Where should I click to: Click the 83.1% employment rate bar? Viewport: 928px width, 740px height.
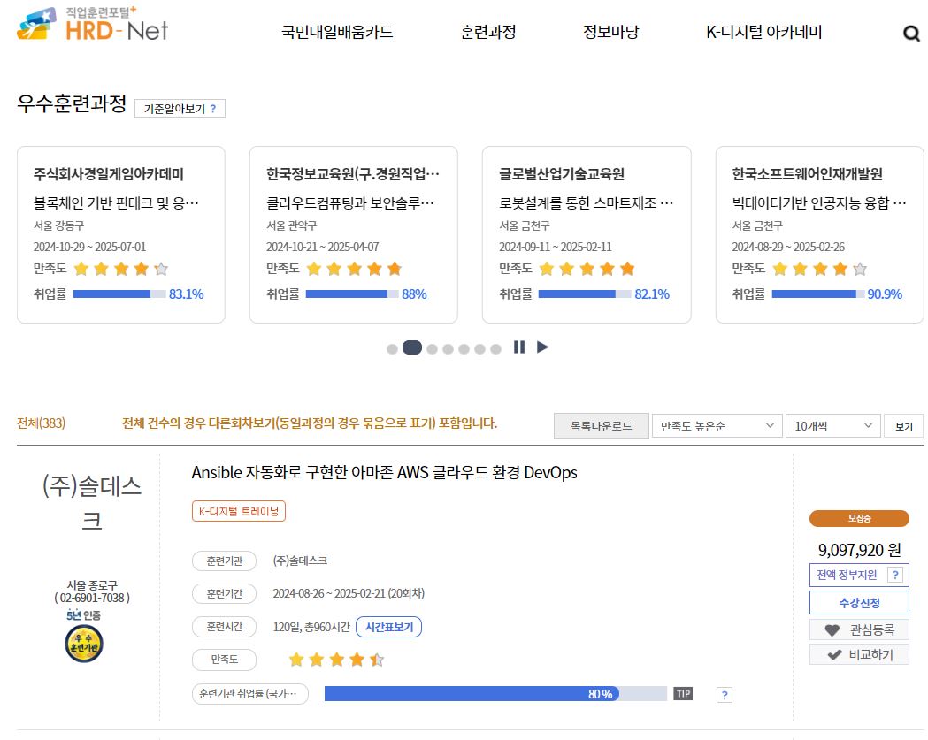119,294
